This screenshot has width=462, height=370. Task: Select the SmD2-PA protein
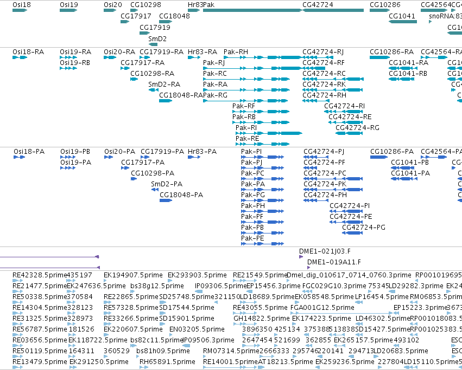click(155, 190)
